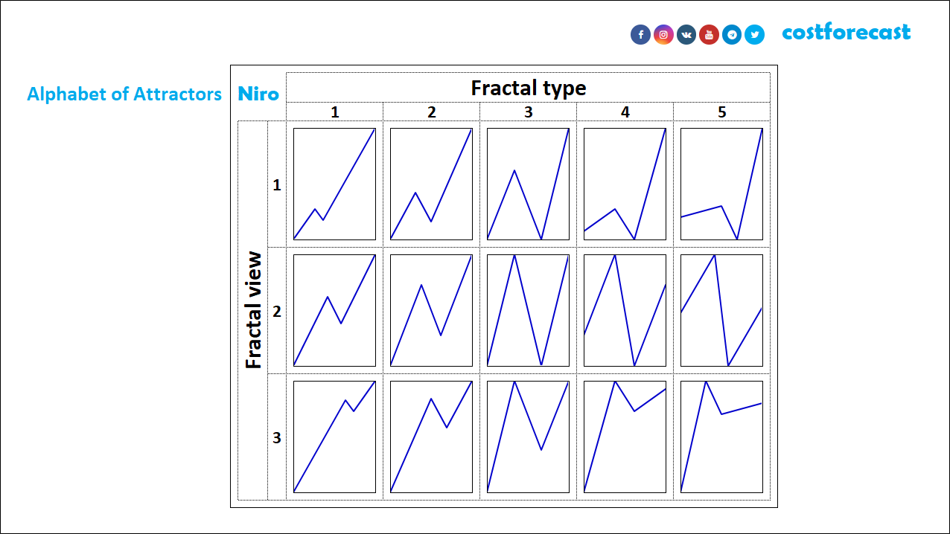Image resolution: width=950 pixels, height=534 pixels.
Task: Click the Fractal view vertical label
Action: click(254, 310)
